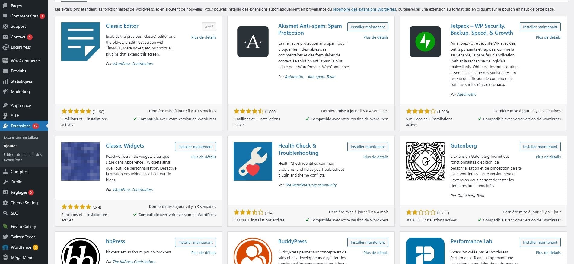Click the Health Check wrench thumbnail
Screen dimensions: 574x264
pyautogui.click(x=253, y=161)
